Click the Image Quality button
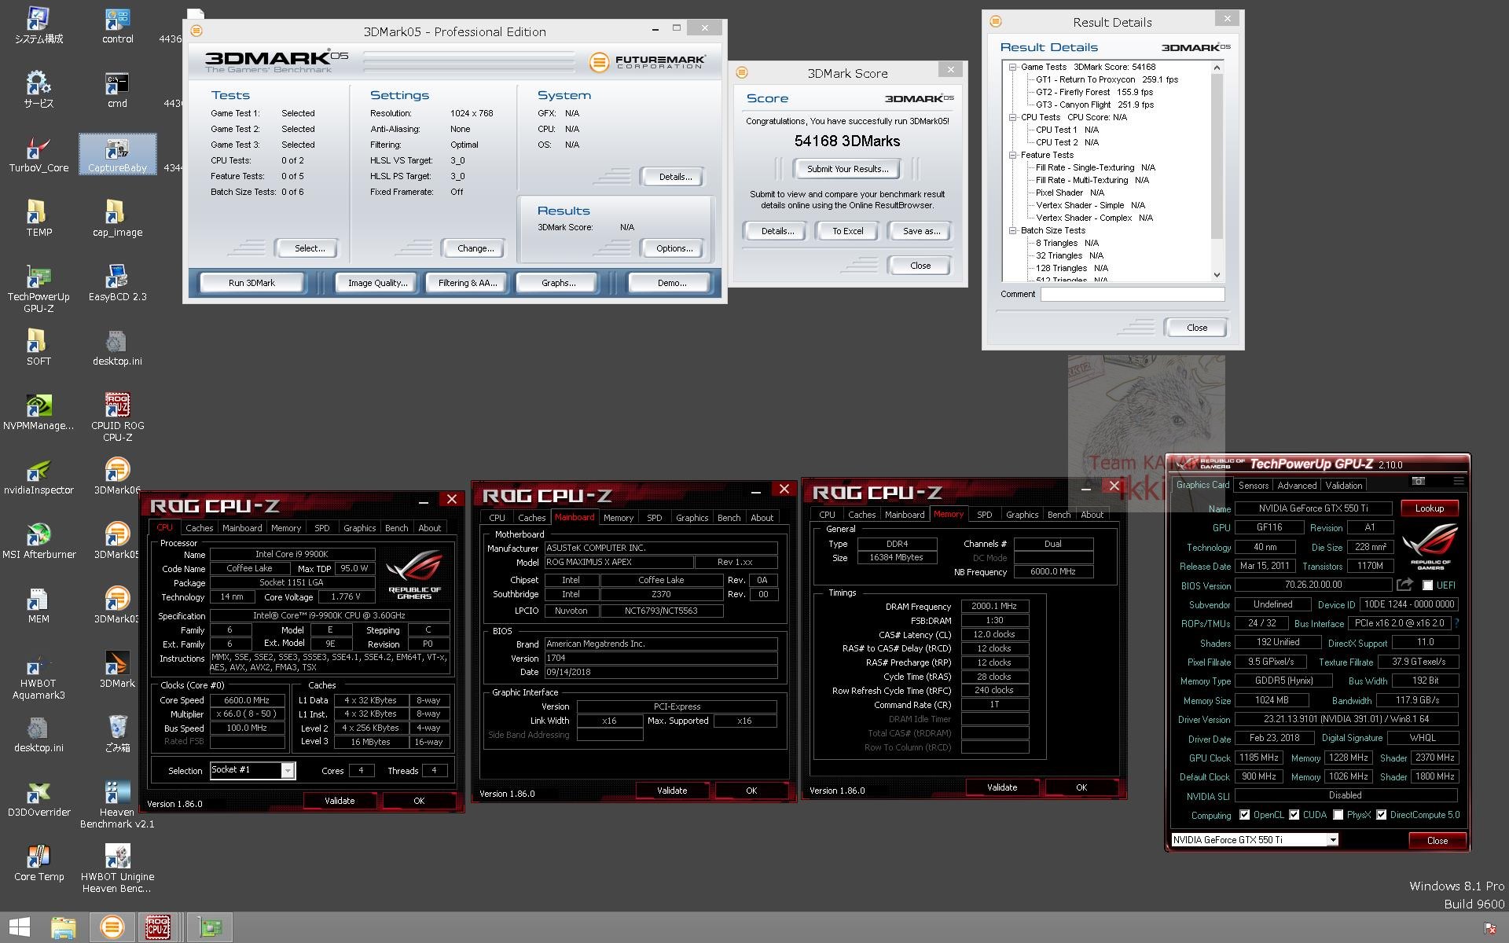The width and height of the screenshot is (1509, 943). coord(377,283)
